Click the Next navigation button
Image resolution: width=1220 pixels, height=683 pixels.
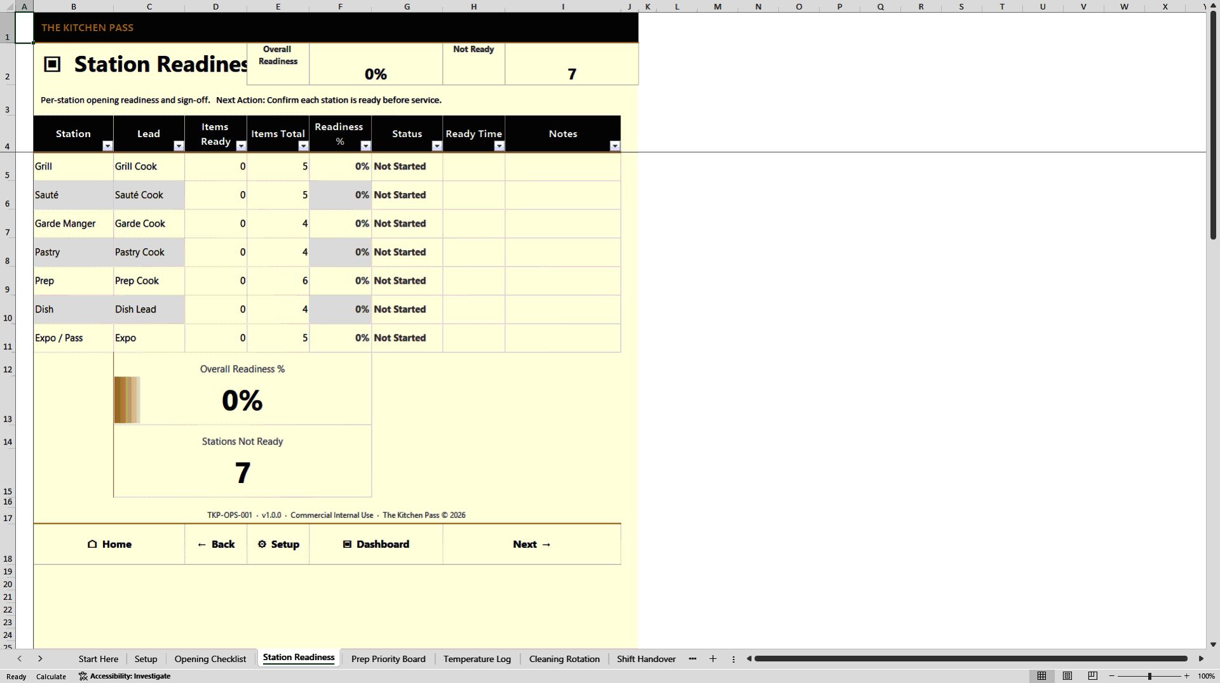coord(532,544)
